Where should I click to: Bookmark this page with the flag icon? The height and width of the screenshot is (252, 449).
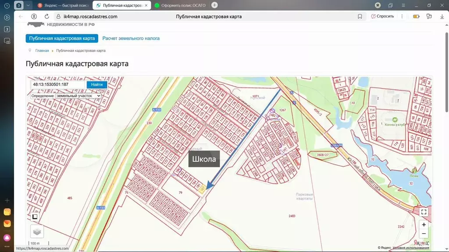(360, 17)
